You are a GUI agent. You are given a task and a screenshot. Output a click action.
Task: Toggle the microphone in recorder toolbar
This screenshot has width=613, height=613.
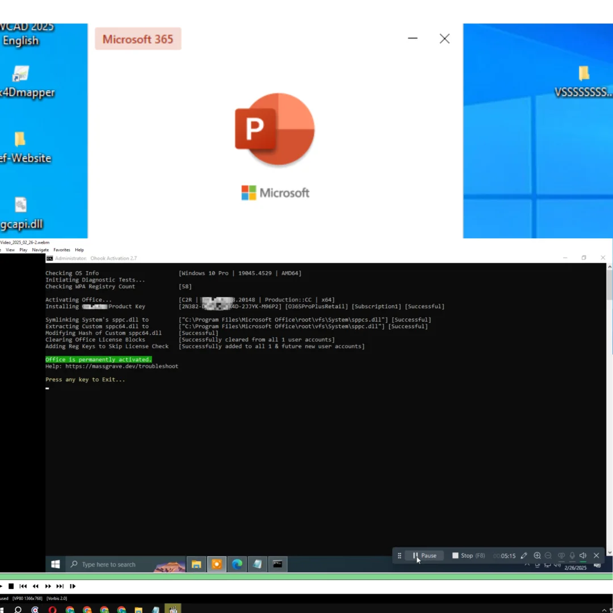(572, 556)
